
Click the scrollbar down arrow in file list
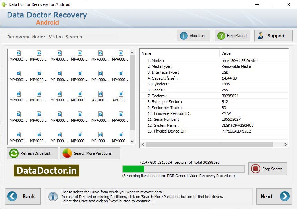point(132,140)
